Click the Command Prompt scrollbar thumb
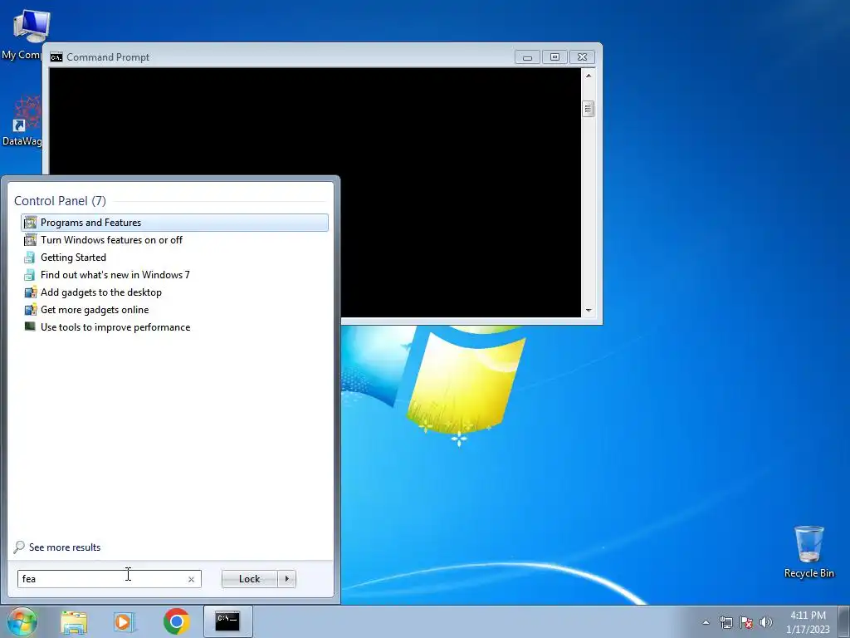 [x=589, y=109]
